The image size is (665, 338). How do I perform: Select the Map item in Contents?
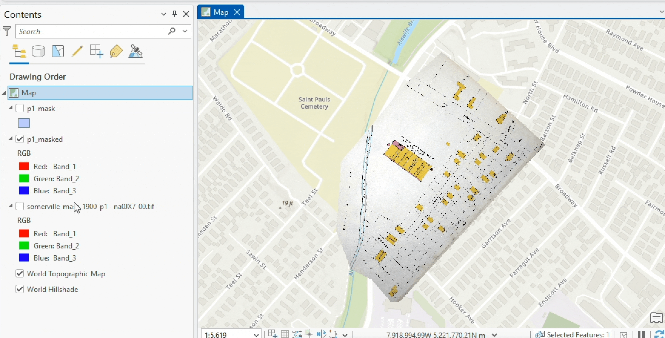click(x=29, y=93)
